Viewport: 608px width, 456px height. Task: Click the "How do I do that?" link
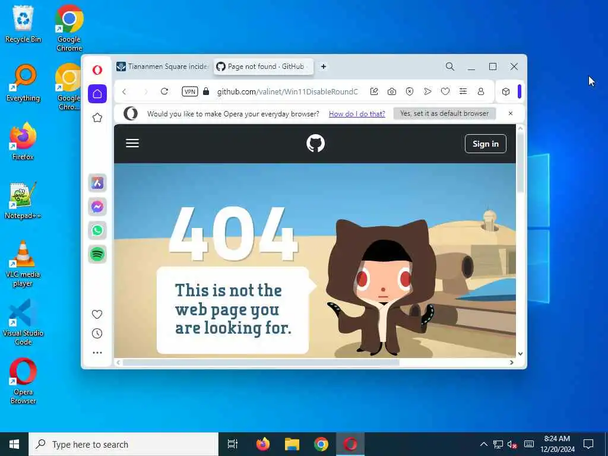pyautogui.click(x=357, y=113)
